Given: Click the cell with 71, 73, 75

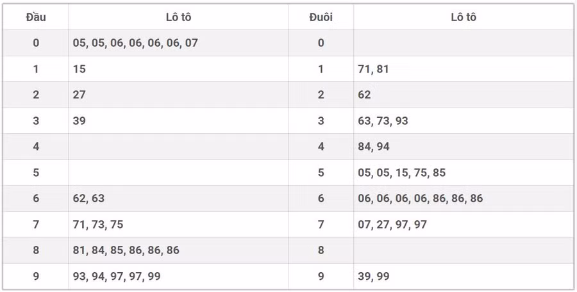Looking at the screenshot, I should point(98,225).
